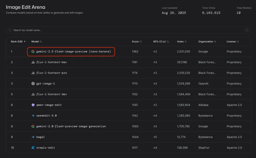This screenshot has width=256, height=158.
Task: Select score 1093 cell
Action: pyautogui.click(x=135, y=126)
